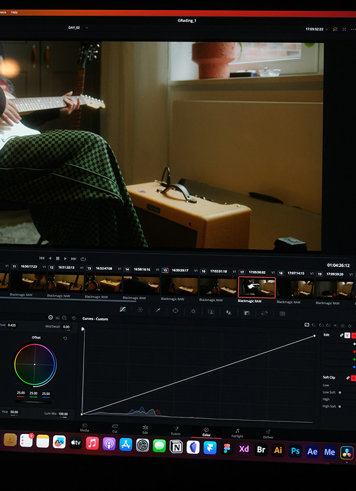Open Adobe After Effects from the Dock
This screenshot has width=356, height=491.
pos(312,451)
